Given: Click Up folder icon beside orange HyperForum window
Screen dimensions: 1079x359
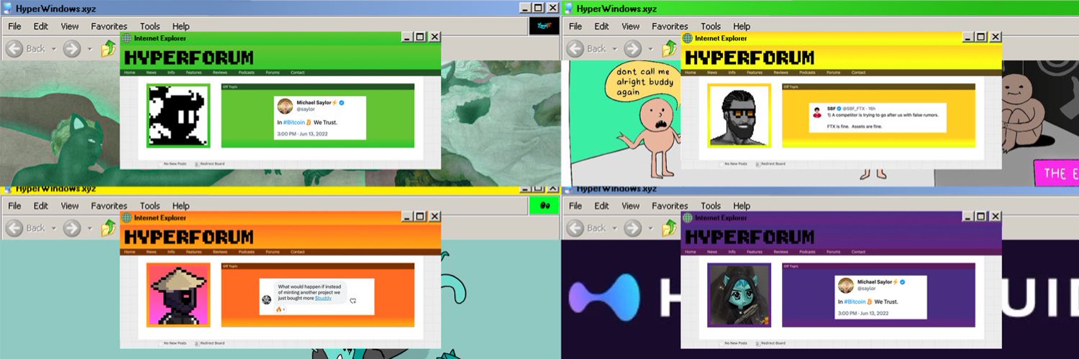Looking at the screenshot, I should coord(108,228).
